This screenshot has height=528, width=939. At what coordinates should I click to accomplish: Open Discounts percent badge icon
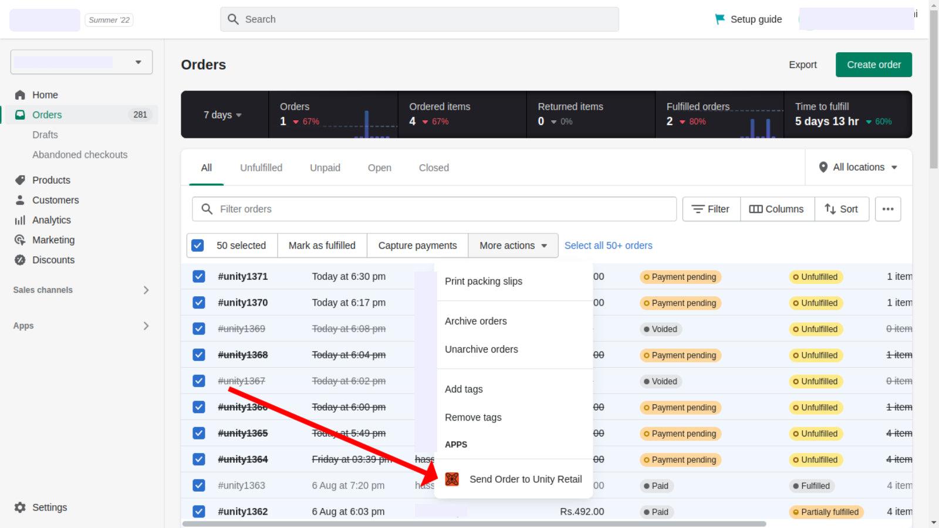pyautogui.click(x=20, y=260)
